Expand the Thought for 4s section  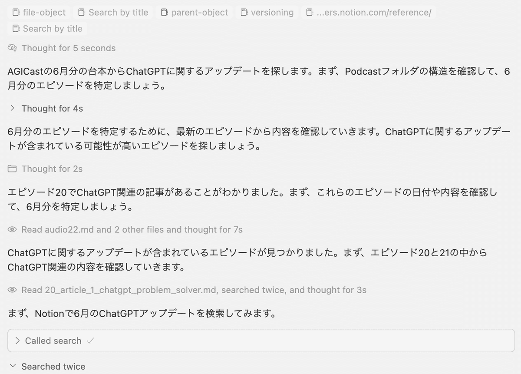click(x=12, y=109)
